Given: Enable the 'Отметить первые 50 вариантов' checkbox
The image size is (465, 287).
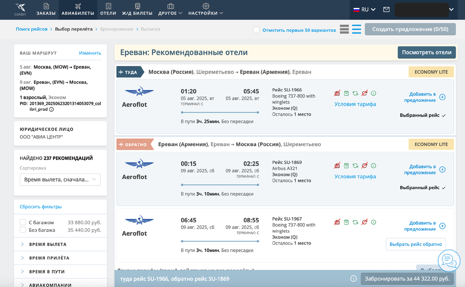Looking at the screenshot, I should [x=256, y=29].
